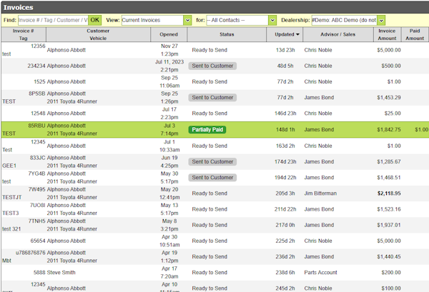Click Sent to Customer badge for invoice 833JC

point(212,162)
